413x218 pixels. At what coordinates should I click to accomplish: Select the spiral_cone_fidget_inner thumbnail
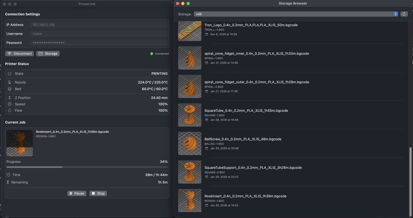190,58
